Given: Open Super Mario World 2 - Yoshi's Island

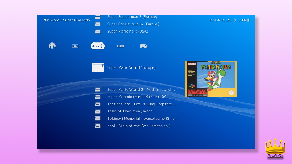Looking at the screenshot, I should 141,90.
